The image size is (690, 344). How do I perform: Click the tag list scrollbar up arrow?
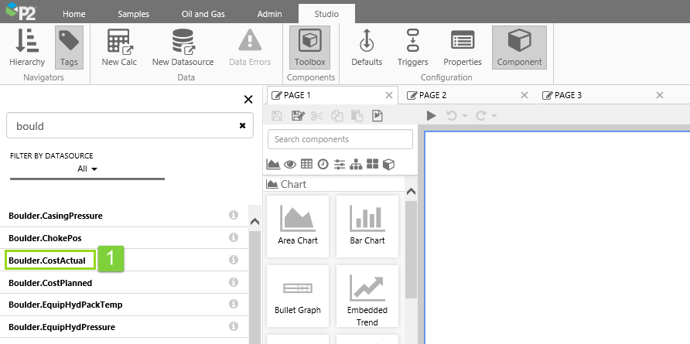(254, 222)
